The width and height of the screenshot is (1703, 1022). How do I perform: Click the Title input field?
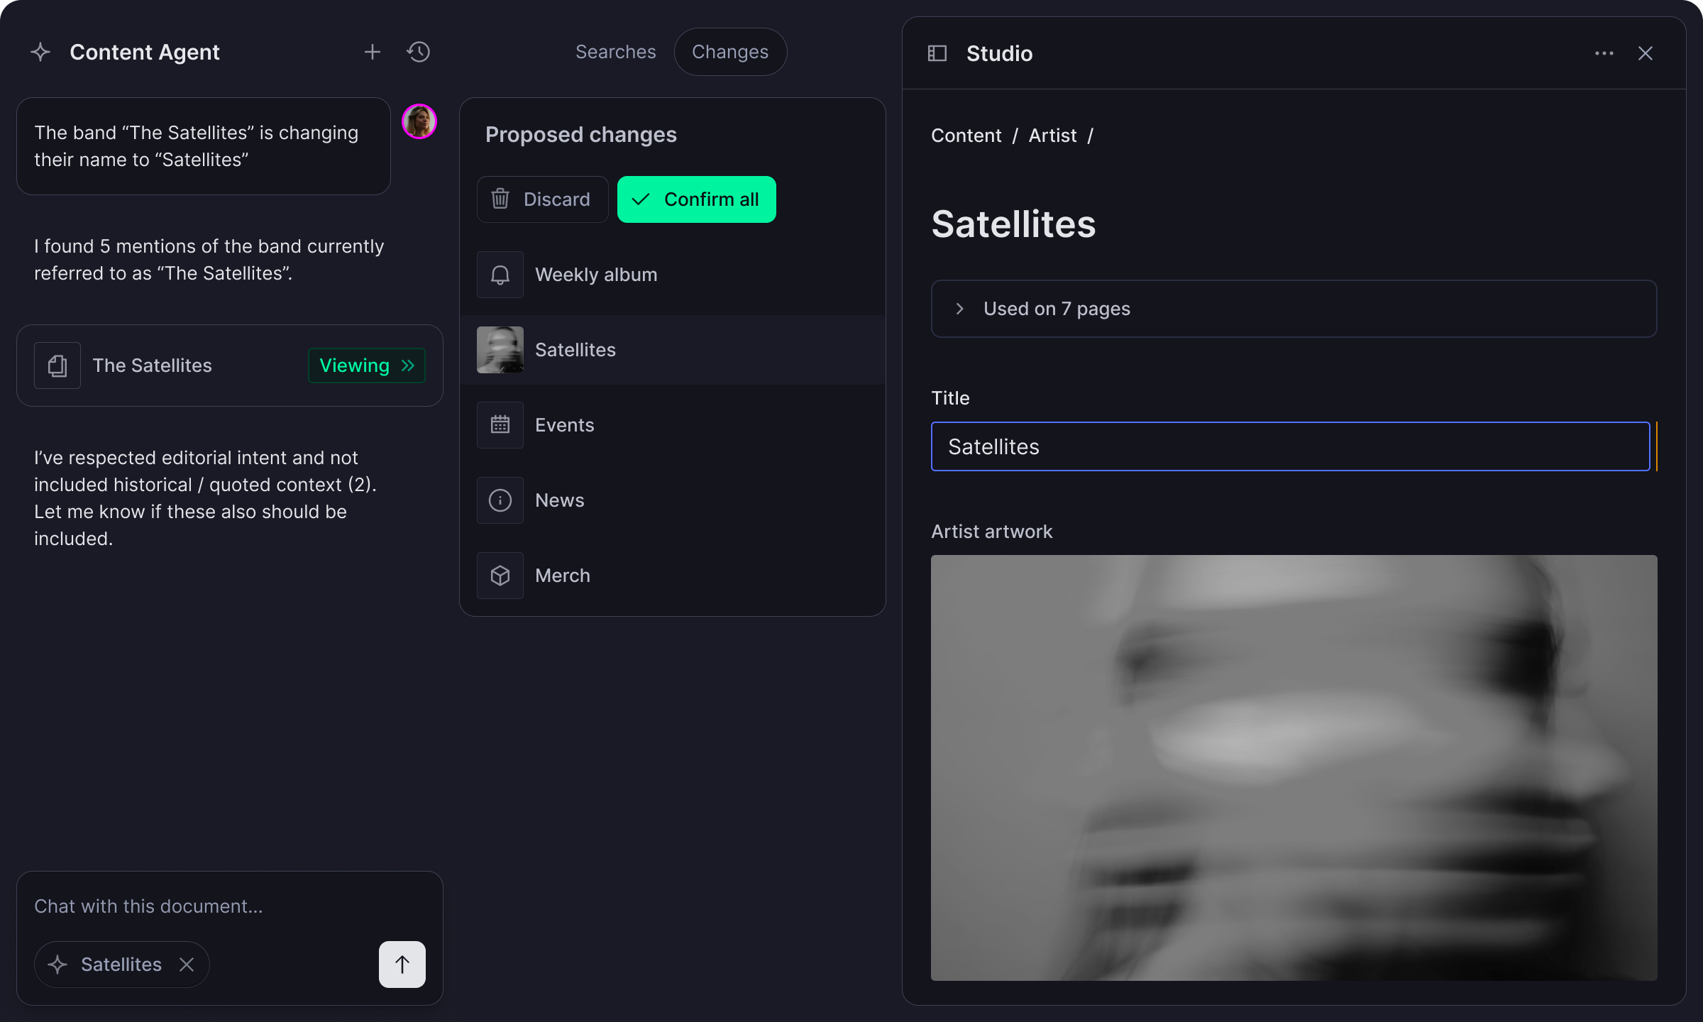pyautogui.click(x=1289, y=446)
